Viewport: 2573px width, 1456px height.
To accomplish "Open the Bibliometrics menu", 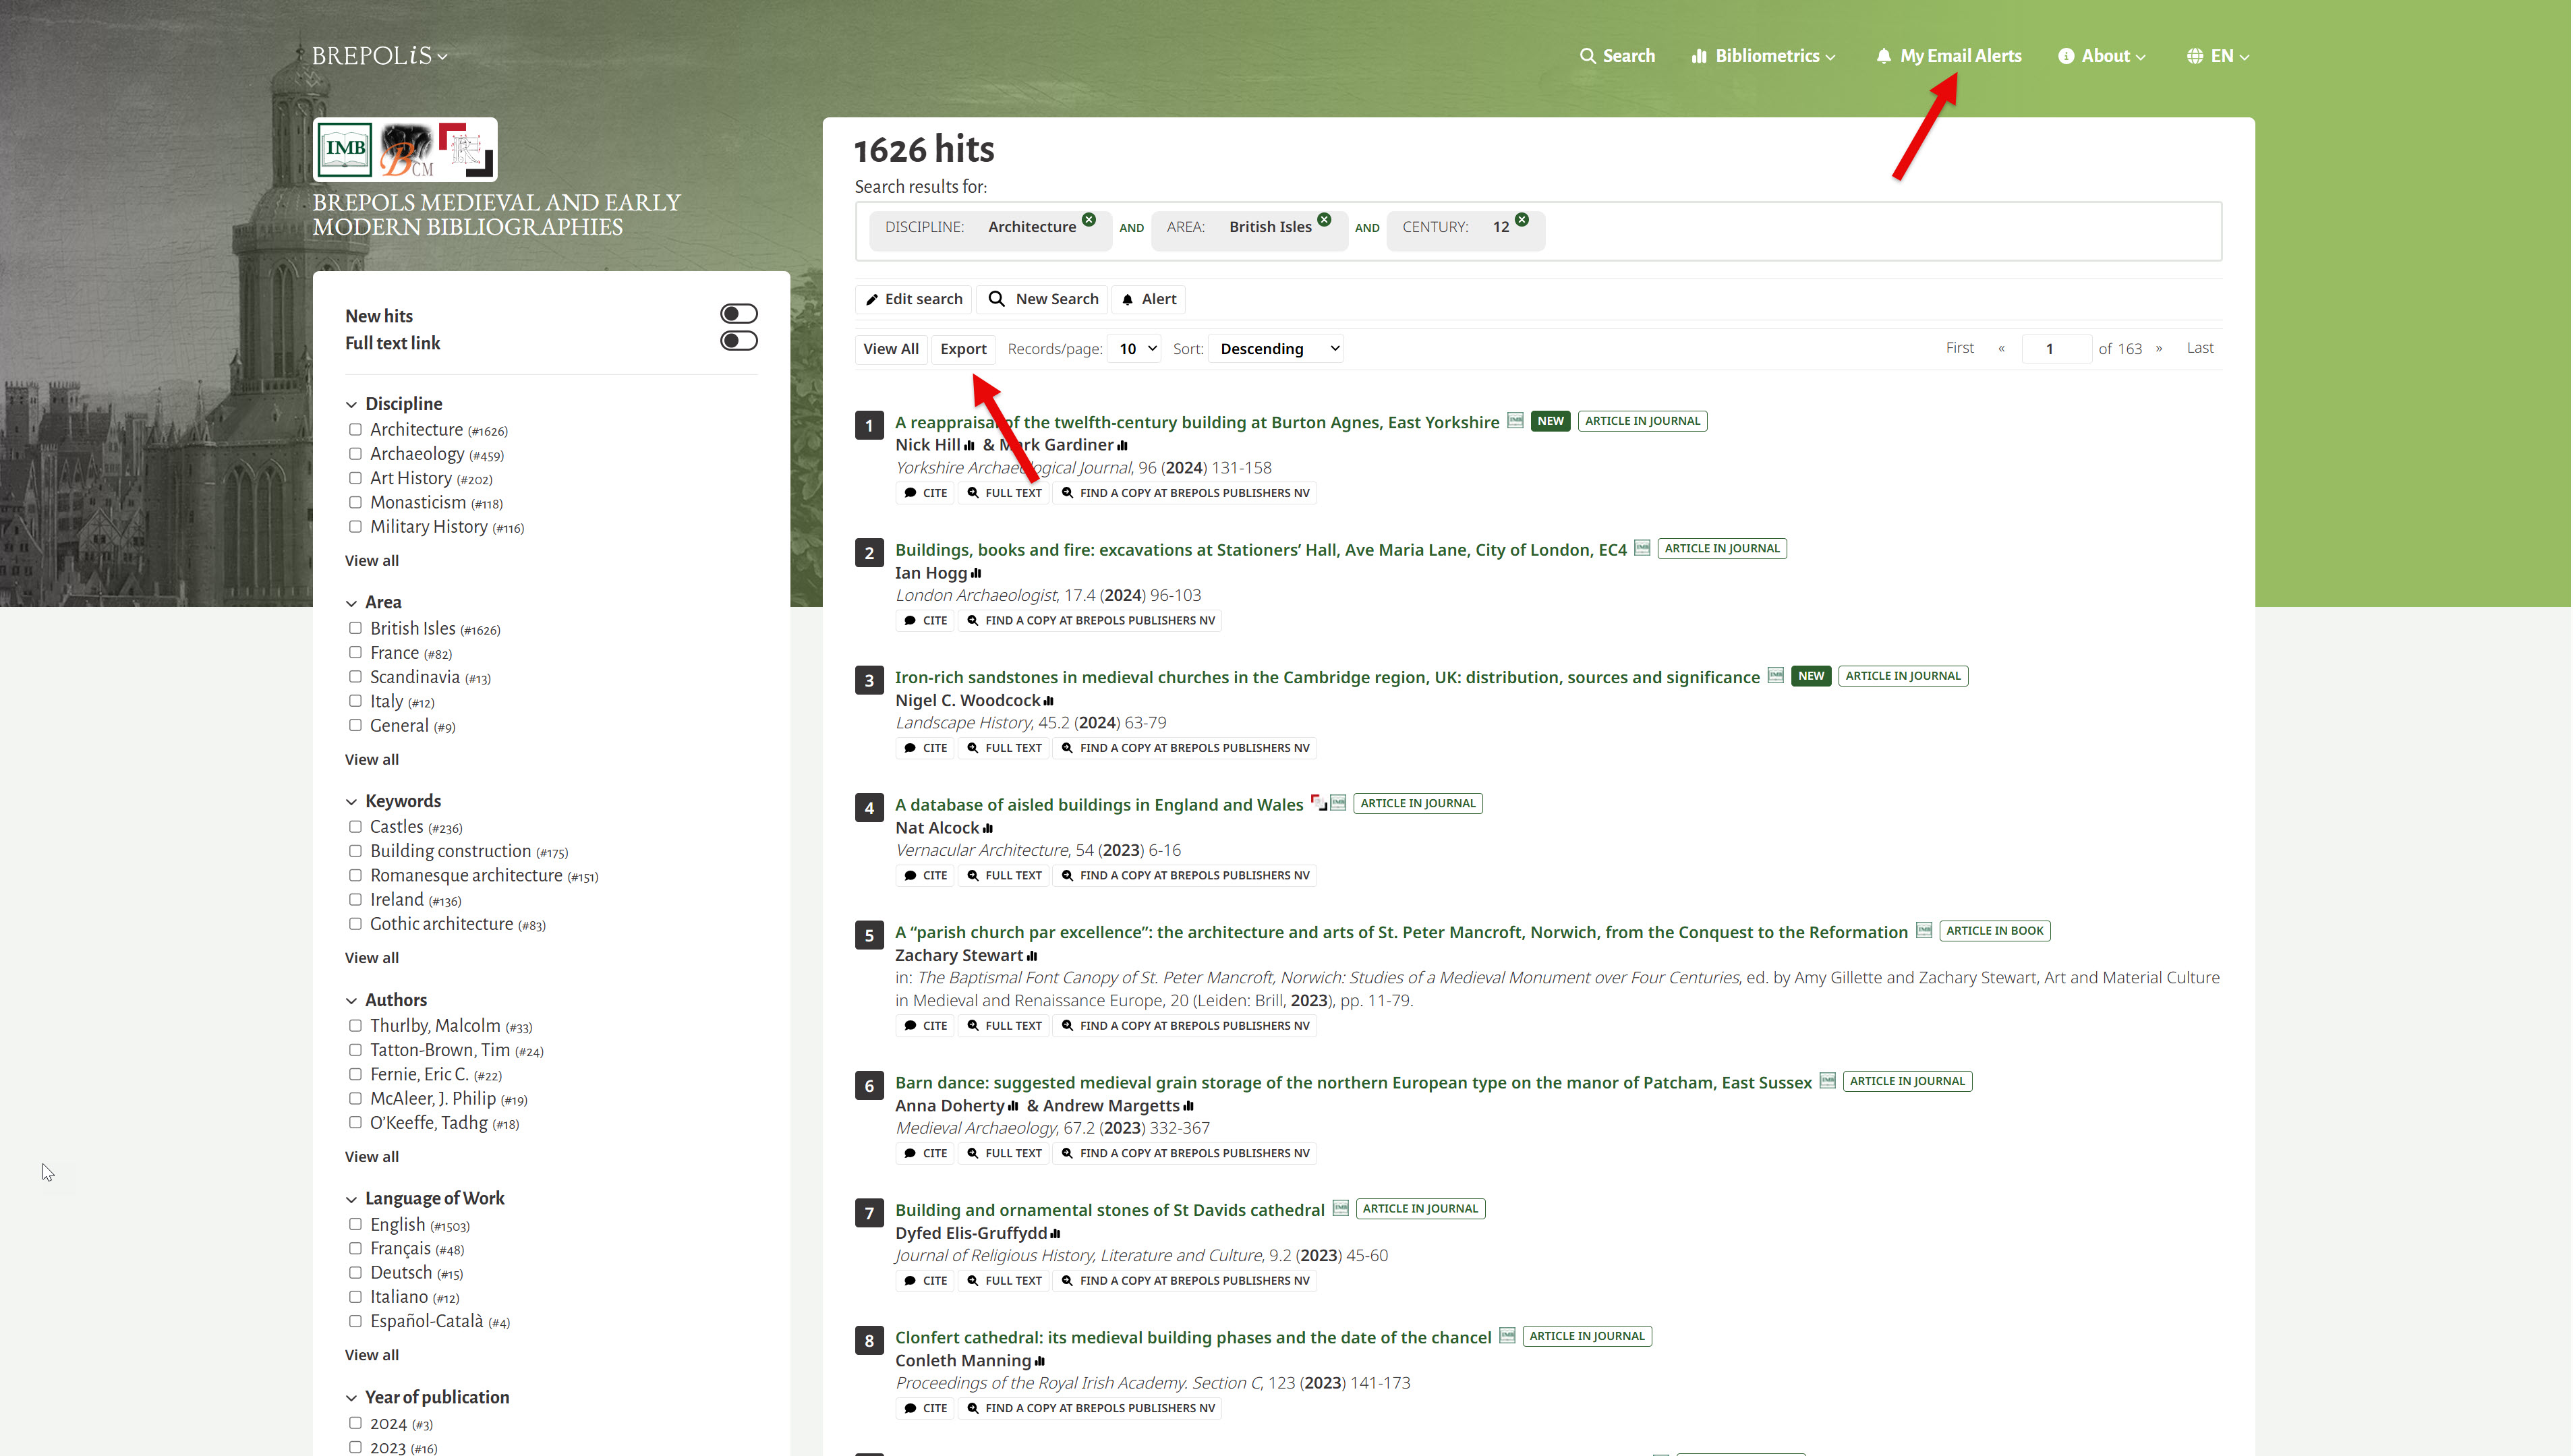I will (1764, 56).
